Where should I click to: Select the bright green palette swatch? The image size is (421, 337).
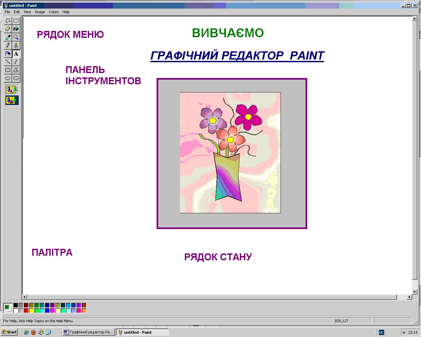pos(37,311)
